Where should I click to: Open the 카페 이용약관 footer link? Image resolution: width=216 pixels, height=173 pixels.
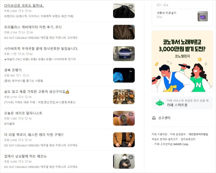pos(159,134)
